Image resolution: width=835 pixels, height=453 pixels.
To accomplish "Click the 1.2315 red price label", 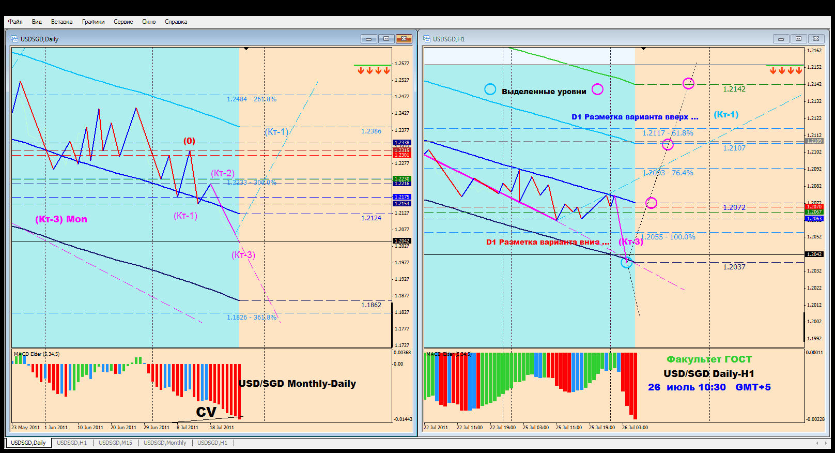I will [x=402, y=150].
